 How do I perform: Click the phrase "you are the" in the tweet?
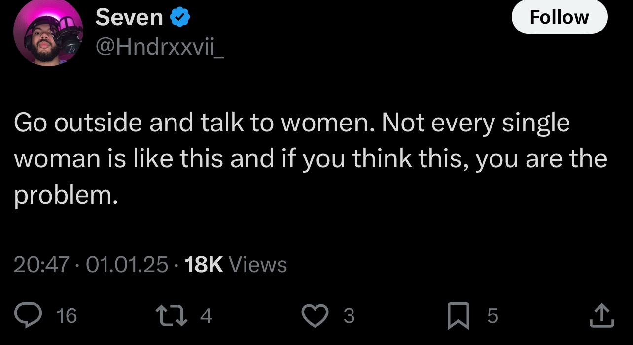point(541,159)
